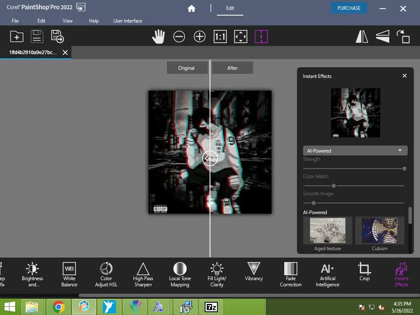Click the Zoom Out minus icon
The height and width of the screenshot is (315, 420).
[179, 37]
